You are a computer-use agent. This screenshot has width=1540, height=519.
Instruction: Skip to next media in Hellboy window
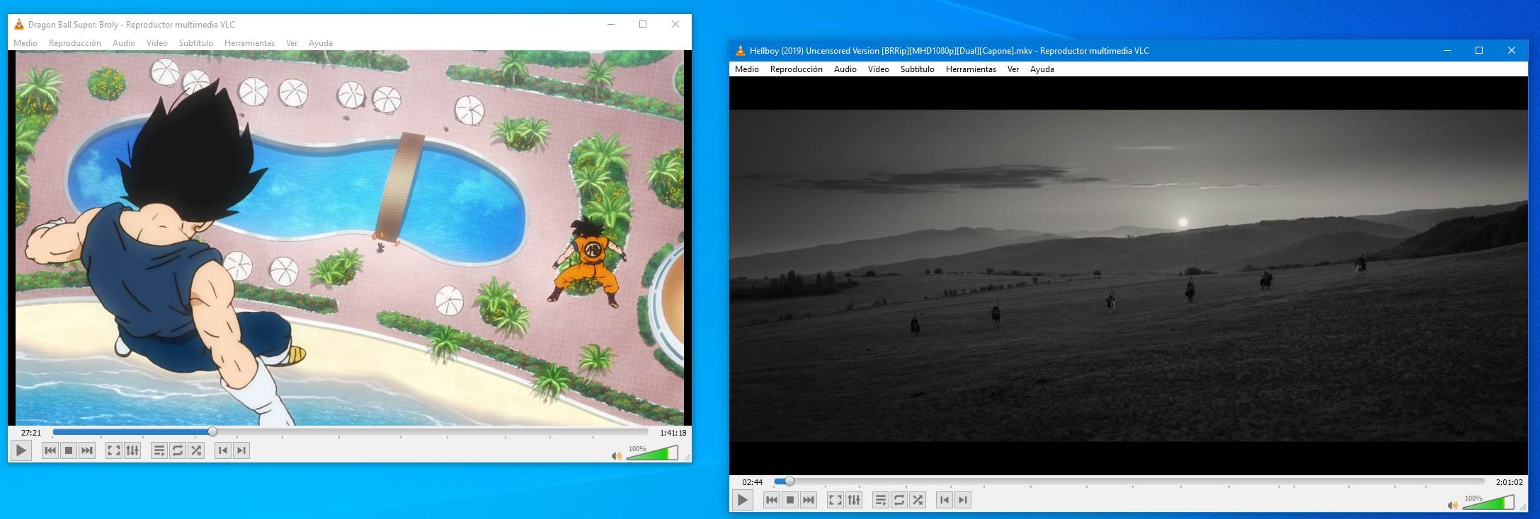click(809, 500)
